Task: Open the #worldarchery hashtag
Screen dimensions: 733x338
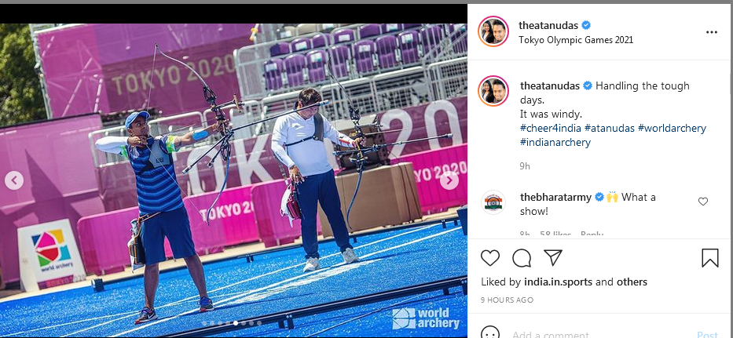Action: tap(672, 128)
